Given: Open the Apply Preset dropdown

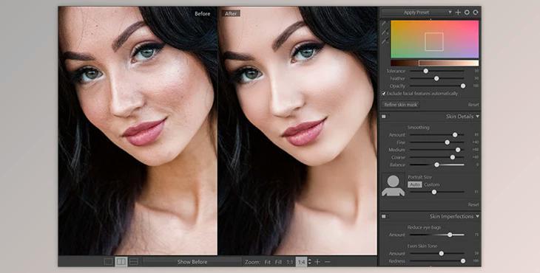Looking at the screenshot, I should point(416,13).
